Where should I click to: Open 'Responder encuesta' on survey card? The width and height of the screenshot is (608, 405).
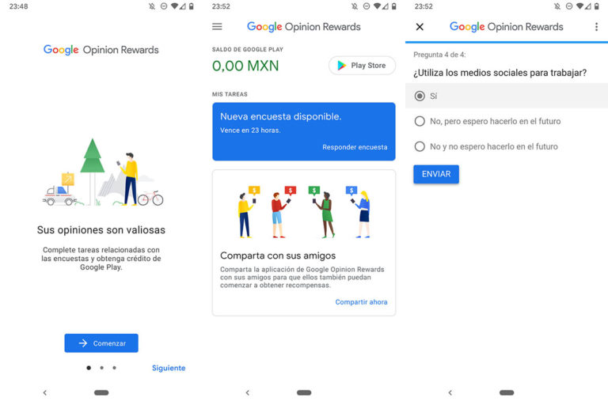point(355,147)
